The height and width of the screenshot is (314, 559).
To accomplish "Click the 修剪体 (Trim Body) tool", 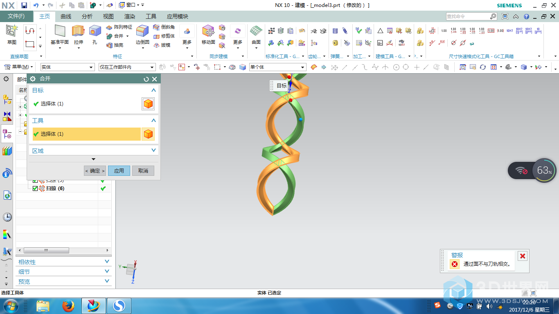I will click(164, 36).
